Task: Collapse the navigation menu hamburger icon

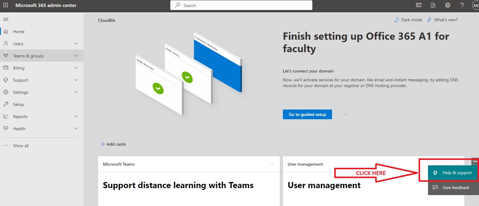Action: pyautogui.click(x=6, y=19)
